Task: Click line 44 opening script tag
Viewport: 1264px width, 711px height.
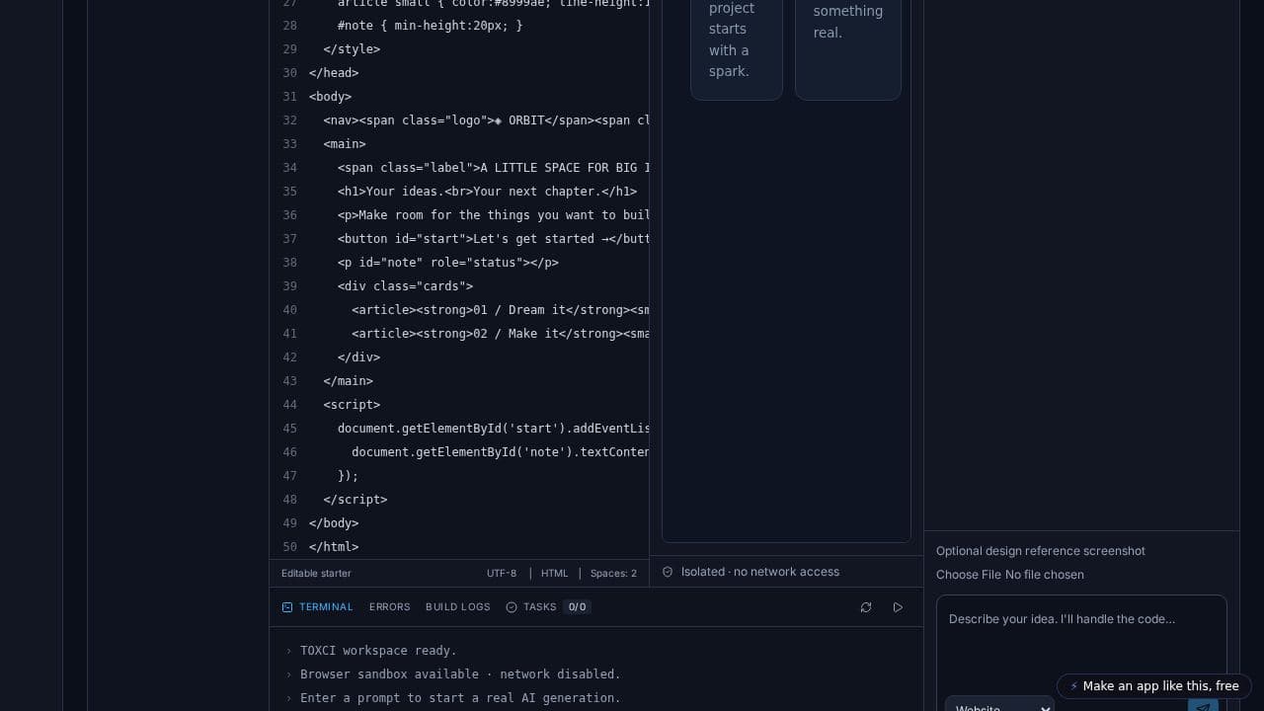Action: pyautogui.click(x=352, y=405)
